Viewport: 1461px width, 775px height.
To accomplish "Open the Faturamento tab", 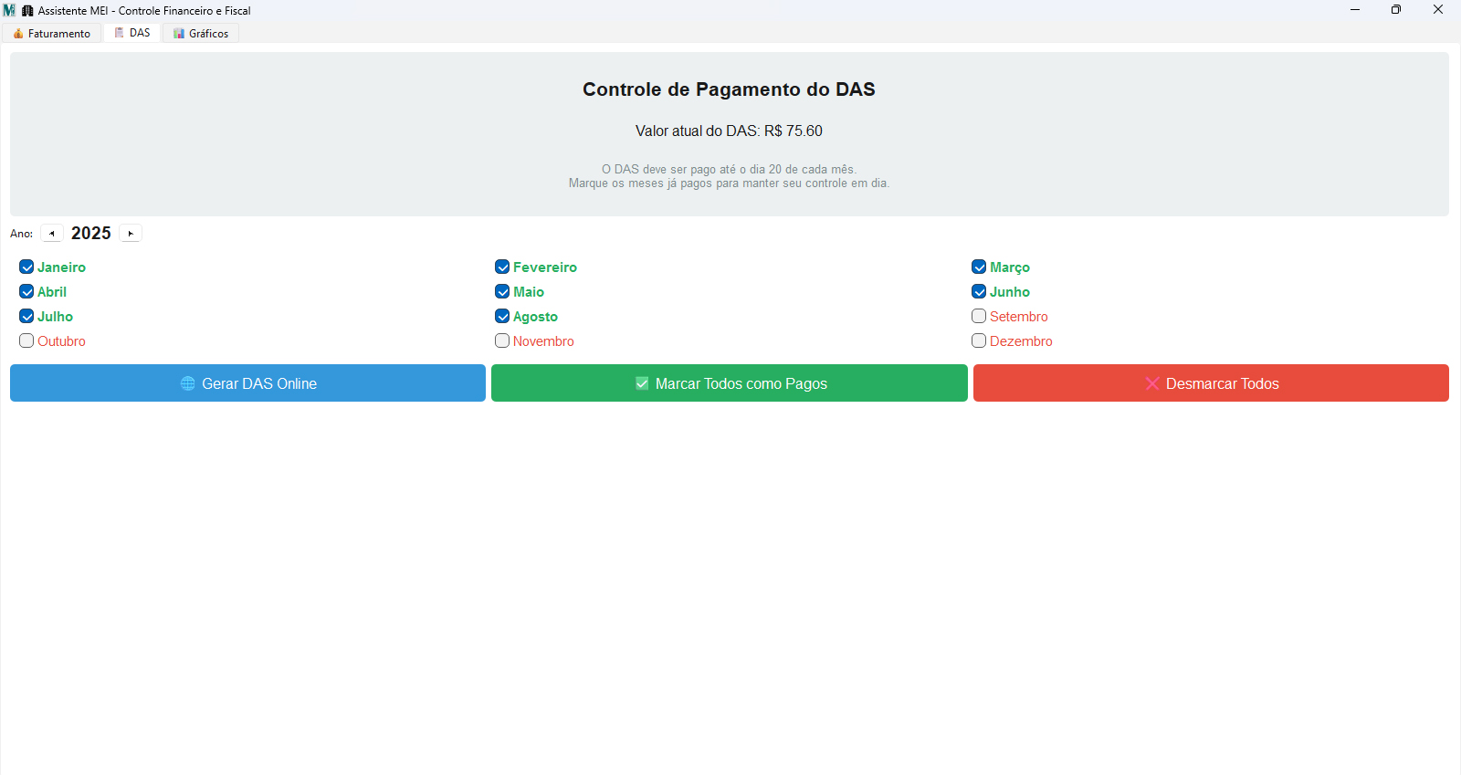I will pos(52,34).
